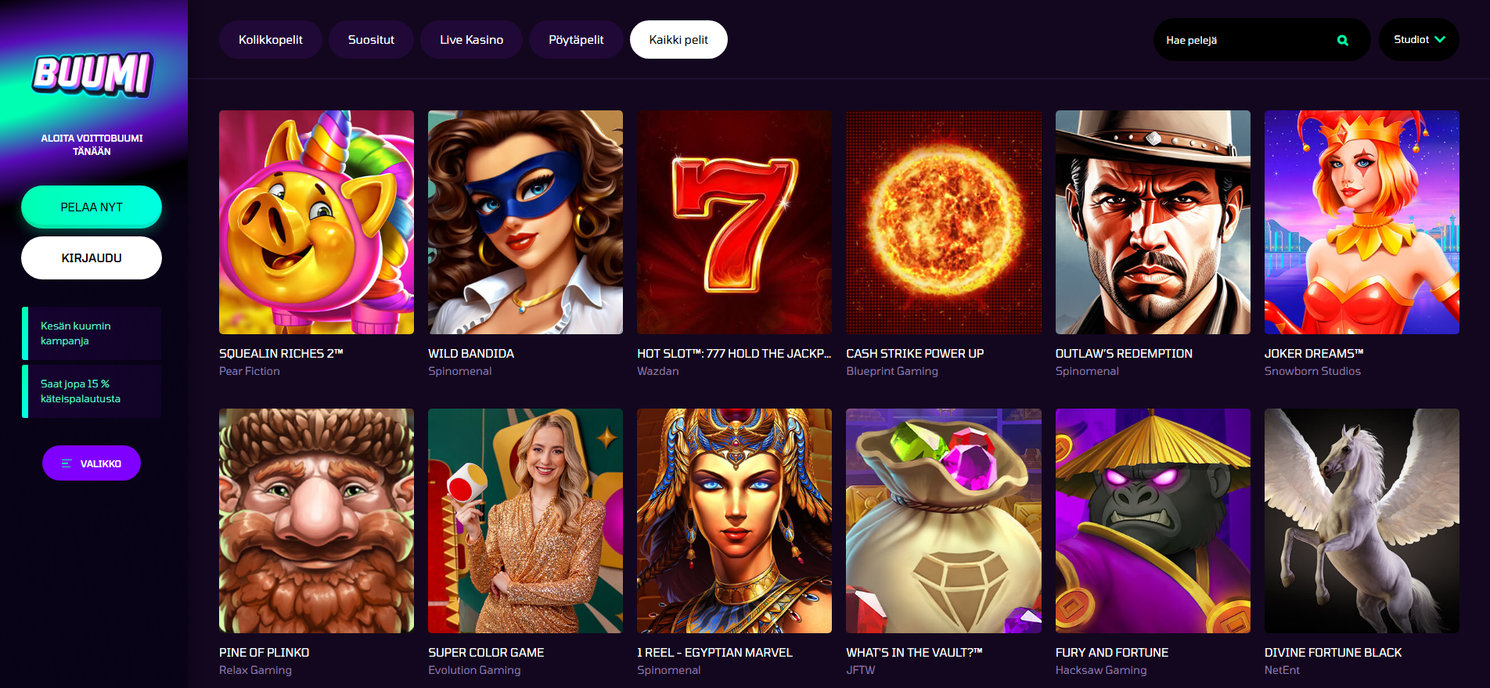Click the hamburger icon inside VALIKKO button
This screenshot has height=688, width=1490.
(65, 463)
